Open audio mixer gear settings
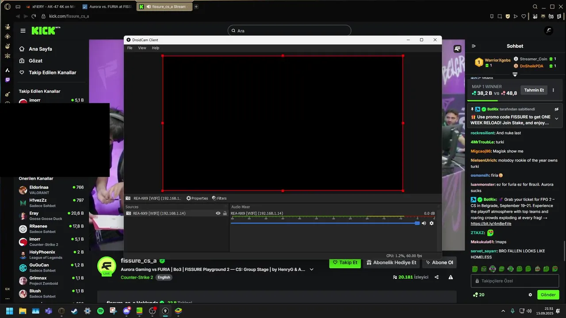 click(x=432, y=223)
